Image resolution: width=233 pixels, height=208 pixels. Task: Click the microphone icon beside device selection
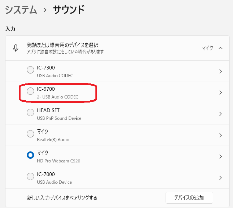click(16, 48)
